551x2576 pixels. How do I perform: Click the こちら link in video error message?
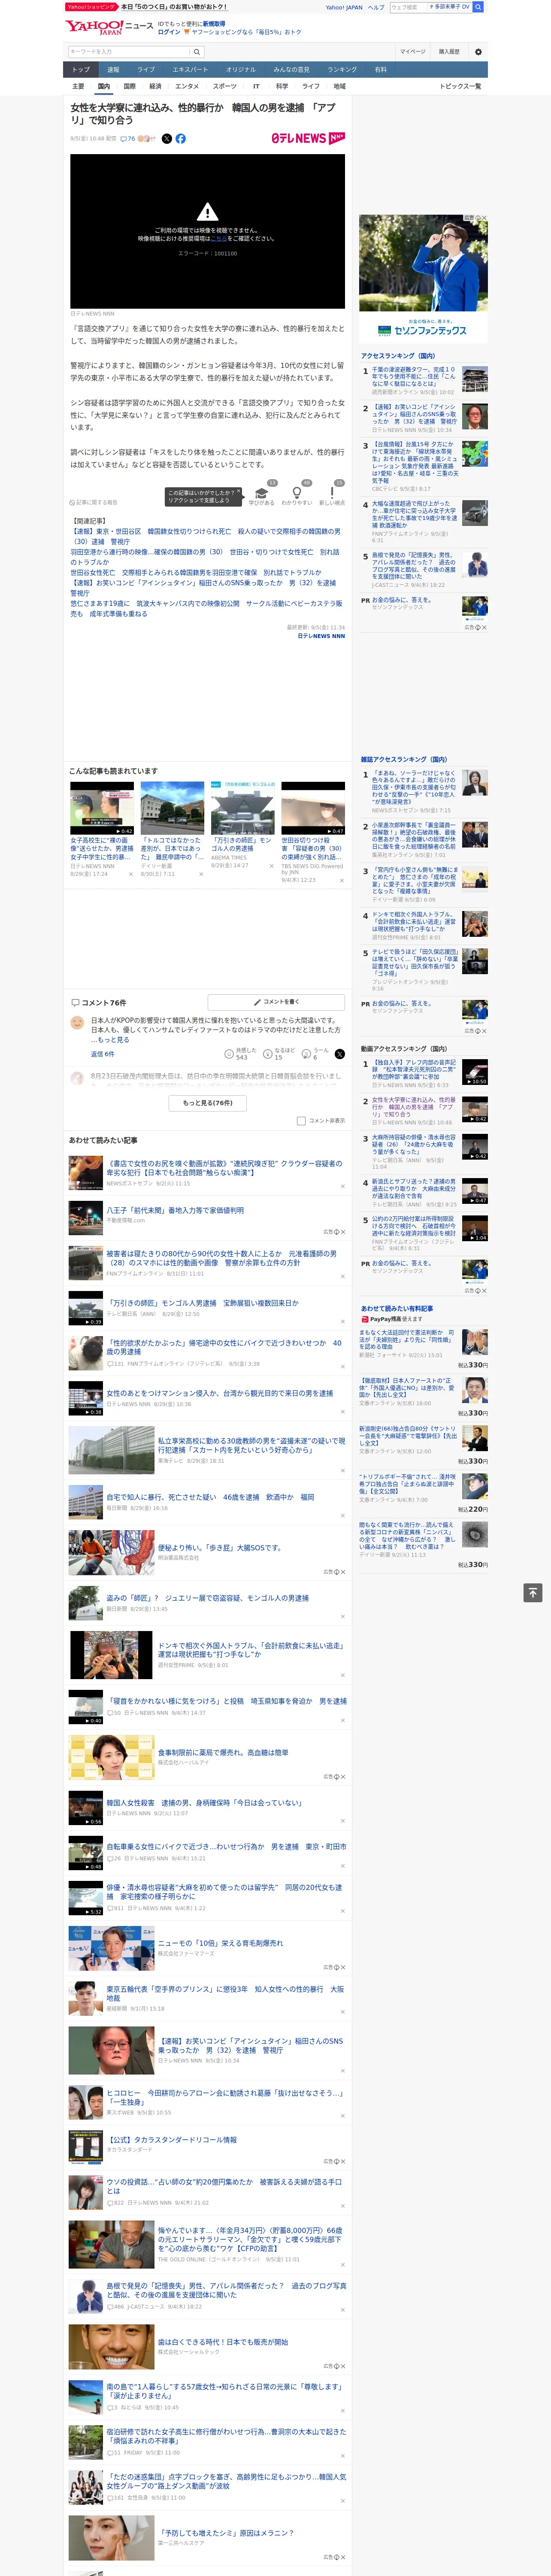coord(218,239)
